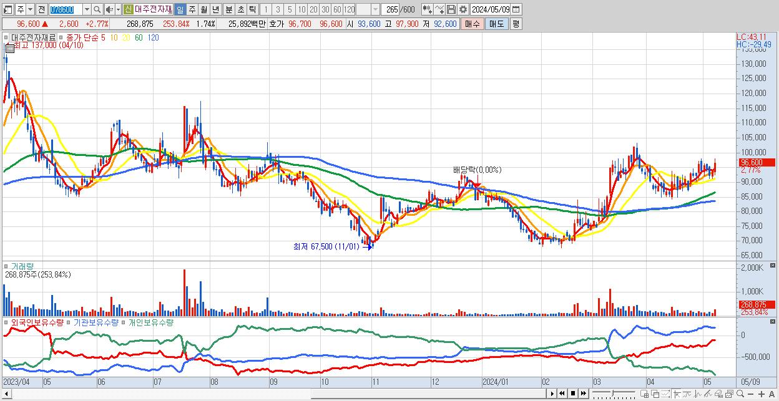Expand the speaker options dropdown arrow
Screen dimensions: 779x401
tap(118, 9)
